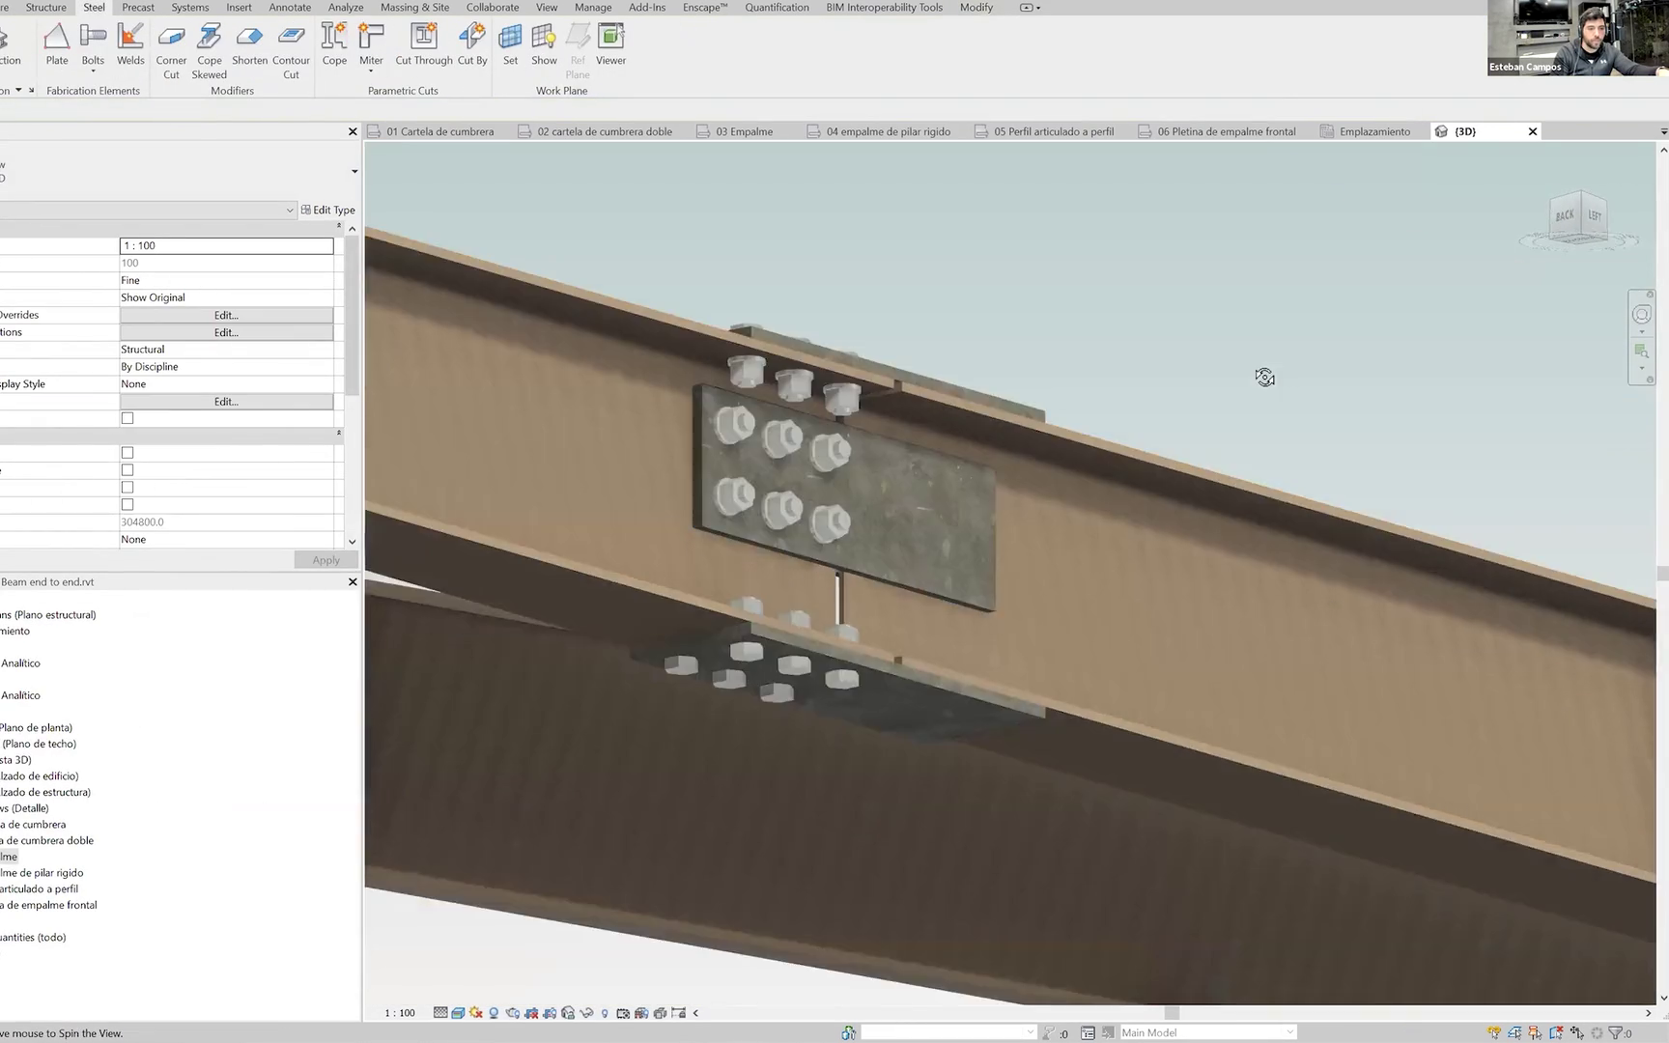Tick the last checkbox above the 304800.0 field

[127, 505]
